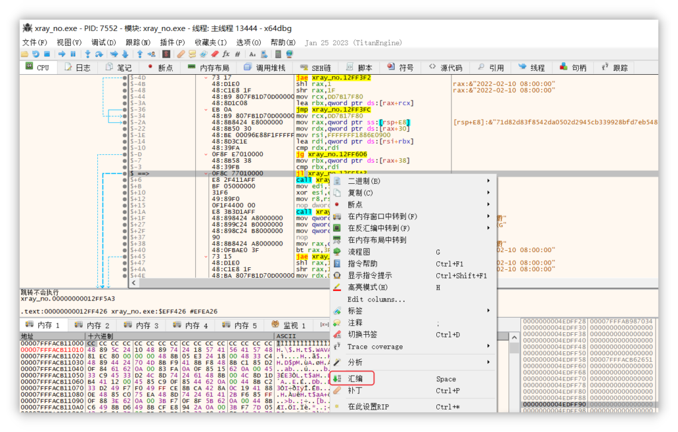678x432 pixels.
Task: Select Edit columns... in the context menu
Action: coord(414,299)
